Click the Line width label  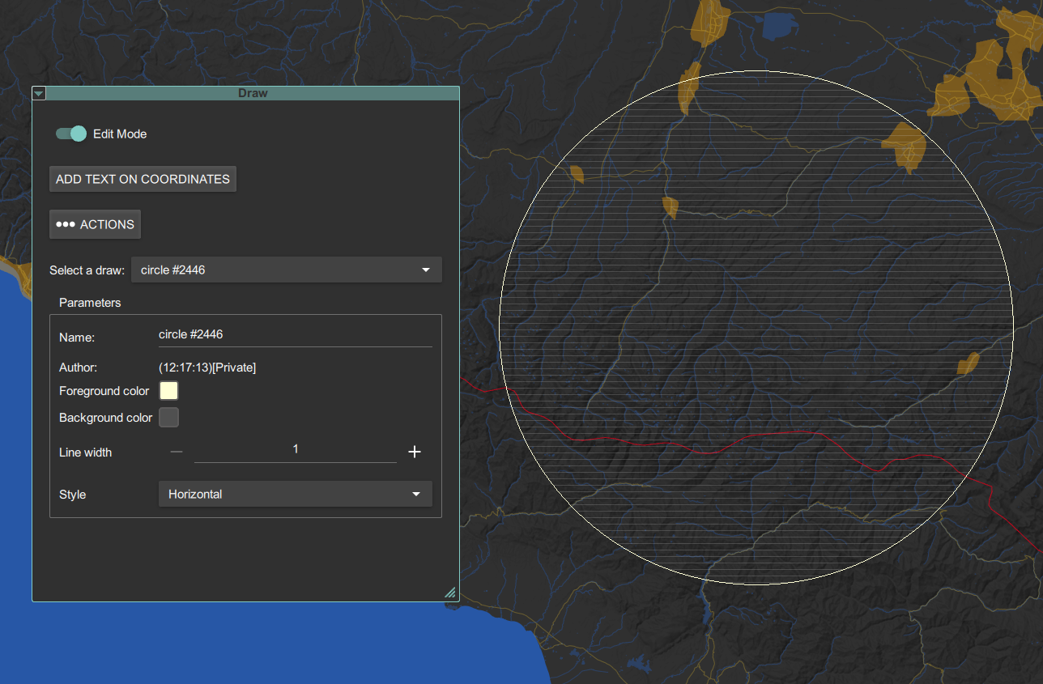(86, 452)
